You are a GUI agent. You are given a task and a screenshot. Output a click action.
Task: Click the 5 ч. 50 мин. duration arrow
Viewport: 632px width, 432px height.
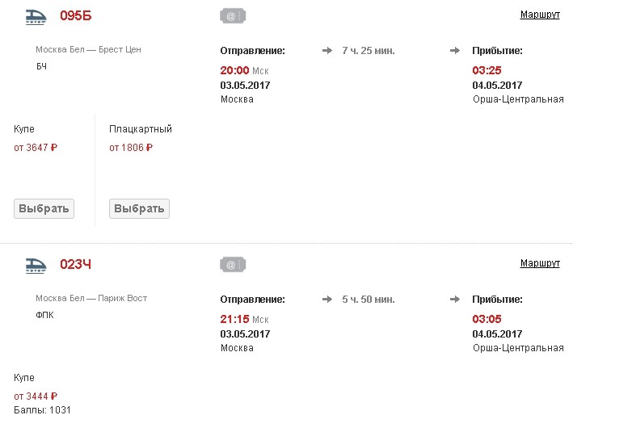coord(327,300)
